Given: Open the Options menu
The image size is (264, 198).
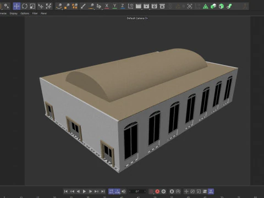Looking at the screenshot, I should [x=25, y=13].
